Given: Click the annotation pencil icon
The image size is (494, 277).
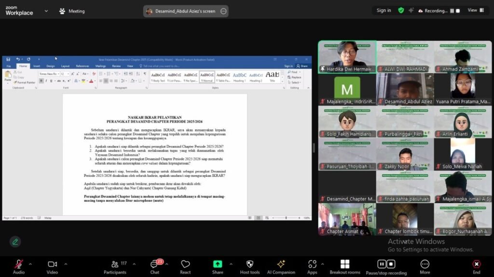Looking at the screenshot, I should coord(15,242).
